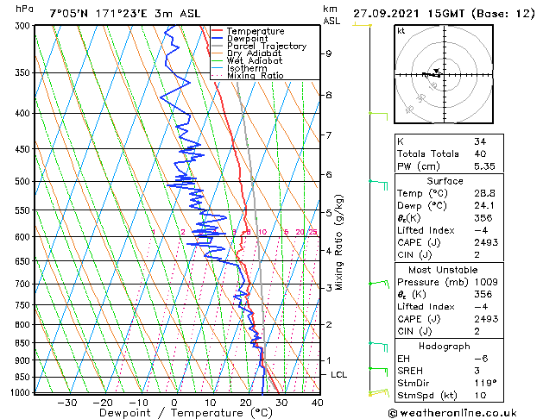Click the '950' pressure level label
The width and height of the screenshot is (543, 419).
point(24,377)
